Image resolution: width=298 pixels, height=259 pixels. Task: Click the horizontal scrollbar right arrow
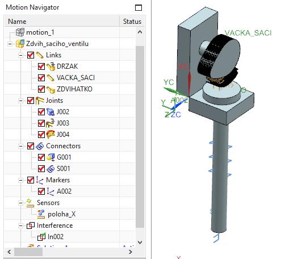(x=131, y=252)
